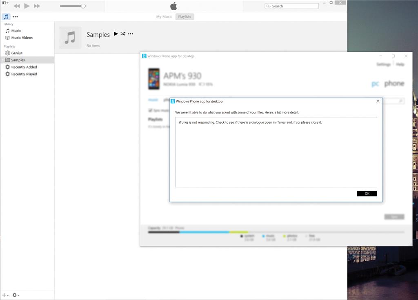Open the more media types ellipsis
418x300 pixels.
tap(15, 17)
